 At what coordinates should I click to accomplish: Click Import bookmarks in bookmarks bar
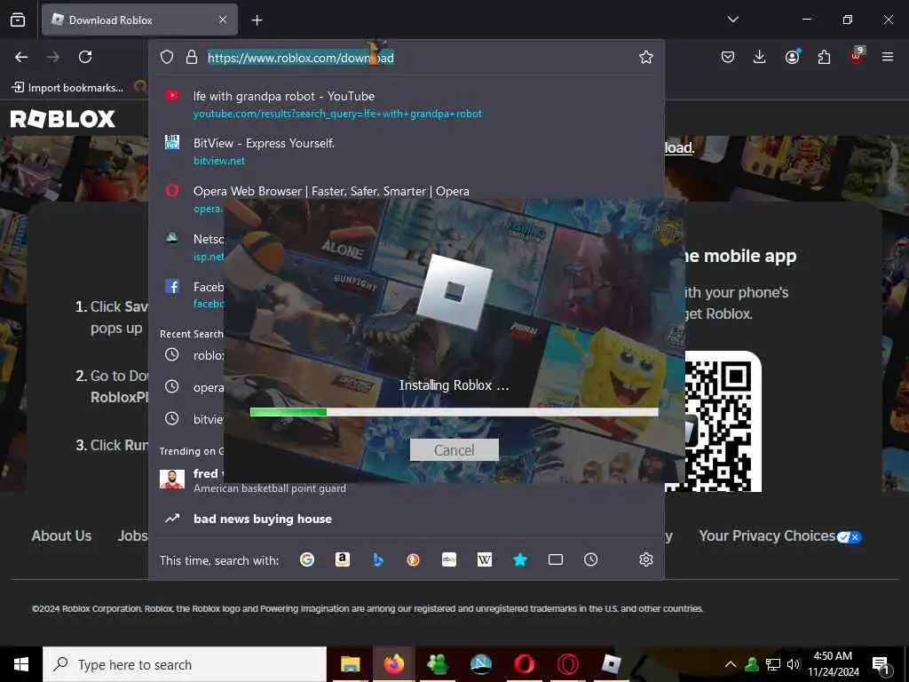(x=67, y=88)
